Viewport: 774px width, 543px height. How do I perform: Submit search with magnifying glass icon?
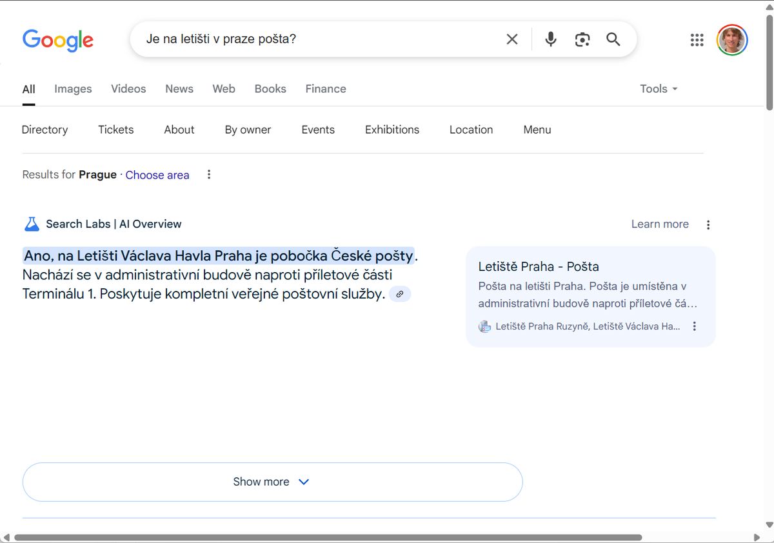(x=613, y=39)
